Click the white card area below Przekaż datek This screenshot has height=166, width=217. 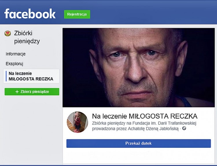click(x=139, y=156)
